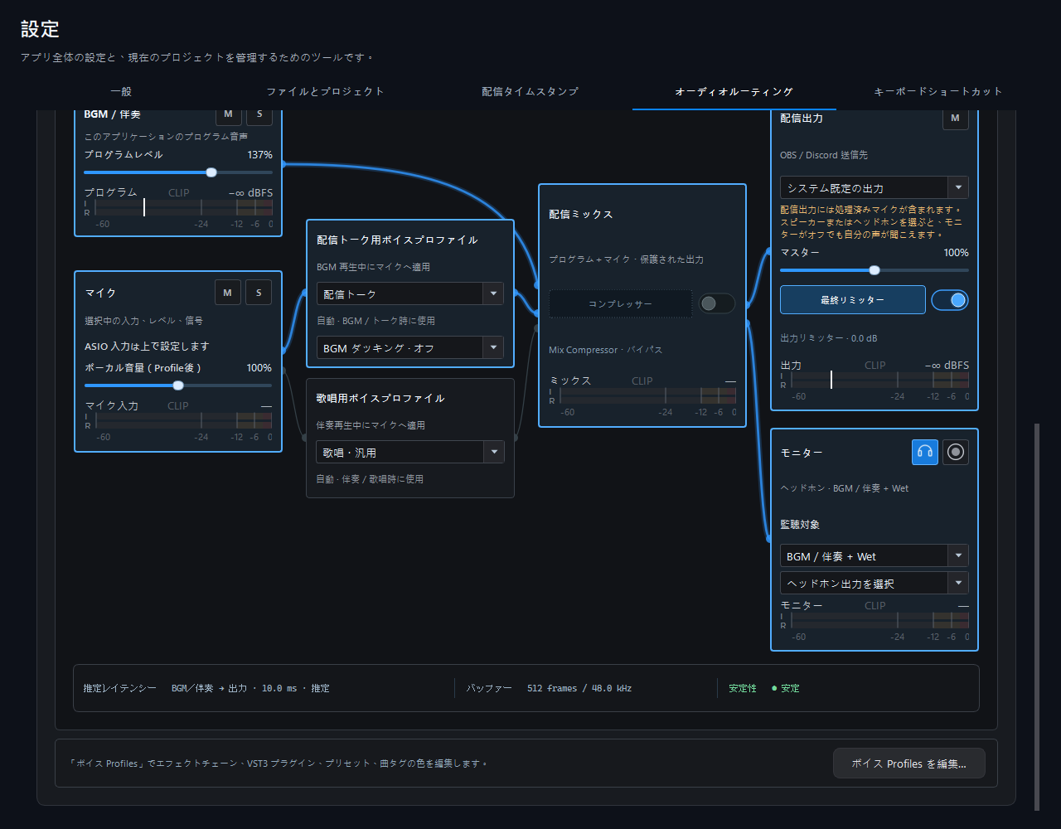The width and height of the screenshot is (1061, 829).
Task: Open the BGM ダッキング・オフ dropdown
Action: coord(410,347)
